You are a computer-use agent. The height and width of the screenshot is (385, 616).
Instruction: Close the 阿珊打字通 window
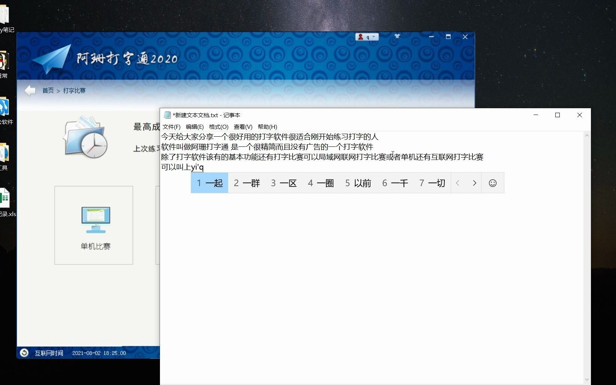465,37
